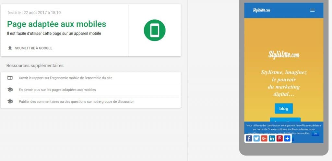The height and width of the screenshot is (161, 332).
Task: Click graduation cap icon beside Publier des commentaires
Action: 10,102
